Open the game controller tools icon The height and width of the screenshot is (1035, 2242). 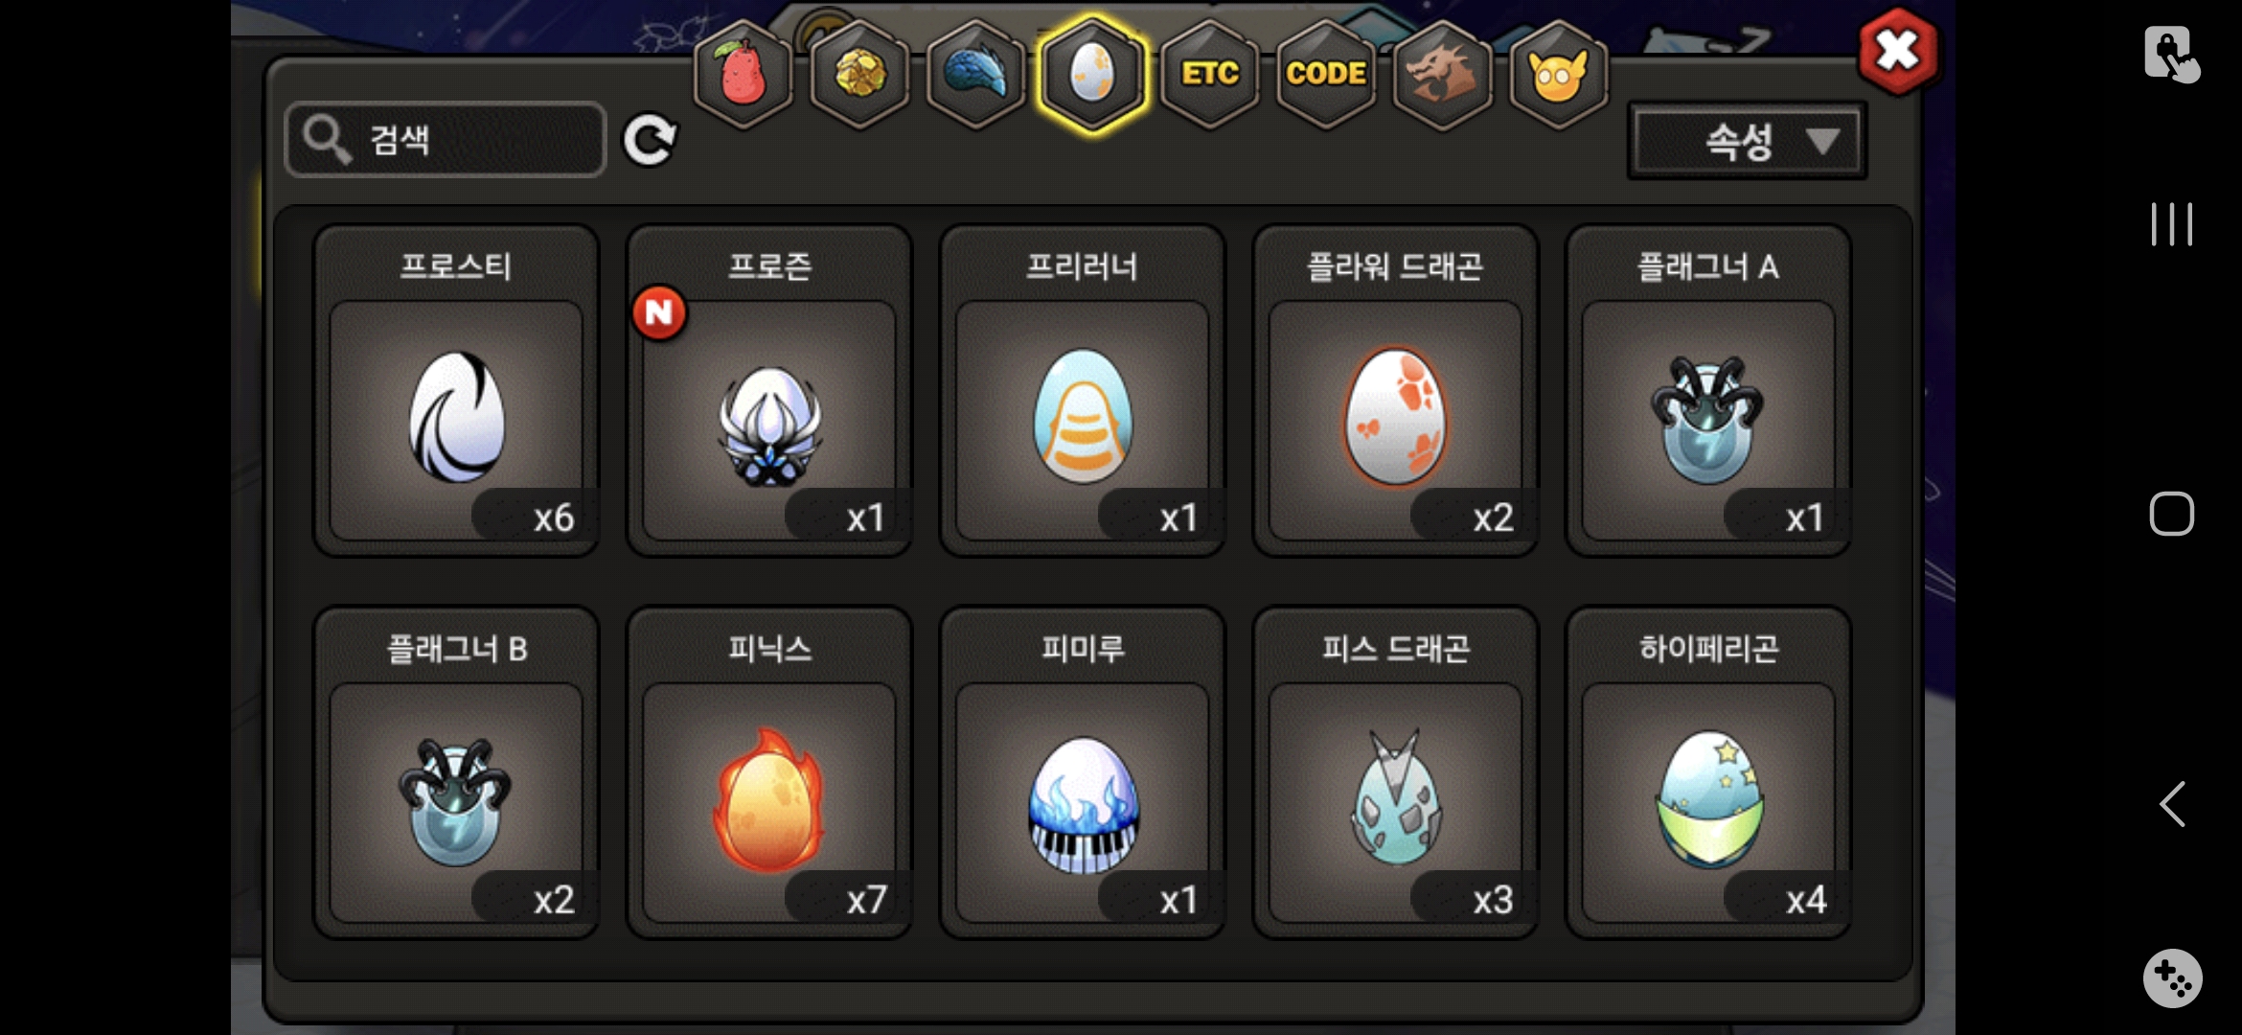[x=2172, y=978]
